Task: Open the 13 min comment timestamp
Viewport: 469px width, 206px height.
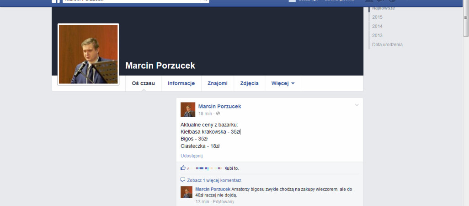Action: [x=202, y=201]
